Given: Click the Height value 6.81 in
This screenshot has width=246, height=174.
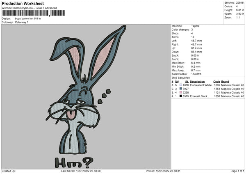Looking at the screenshot, I should (240, 10).
